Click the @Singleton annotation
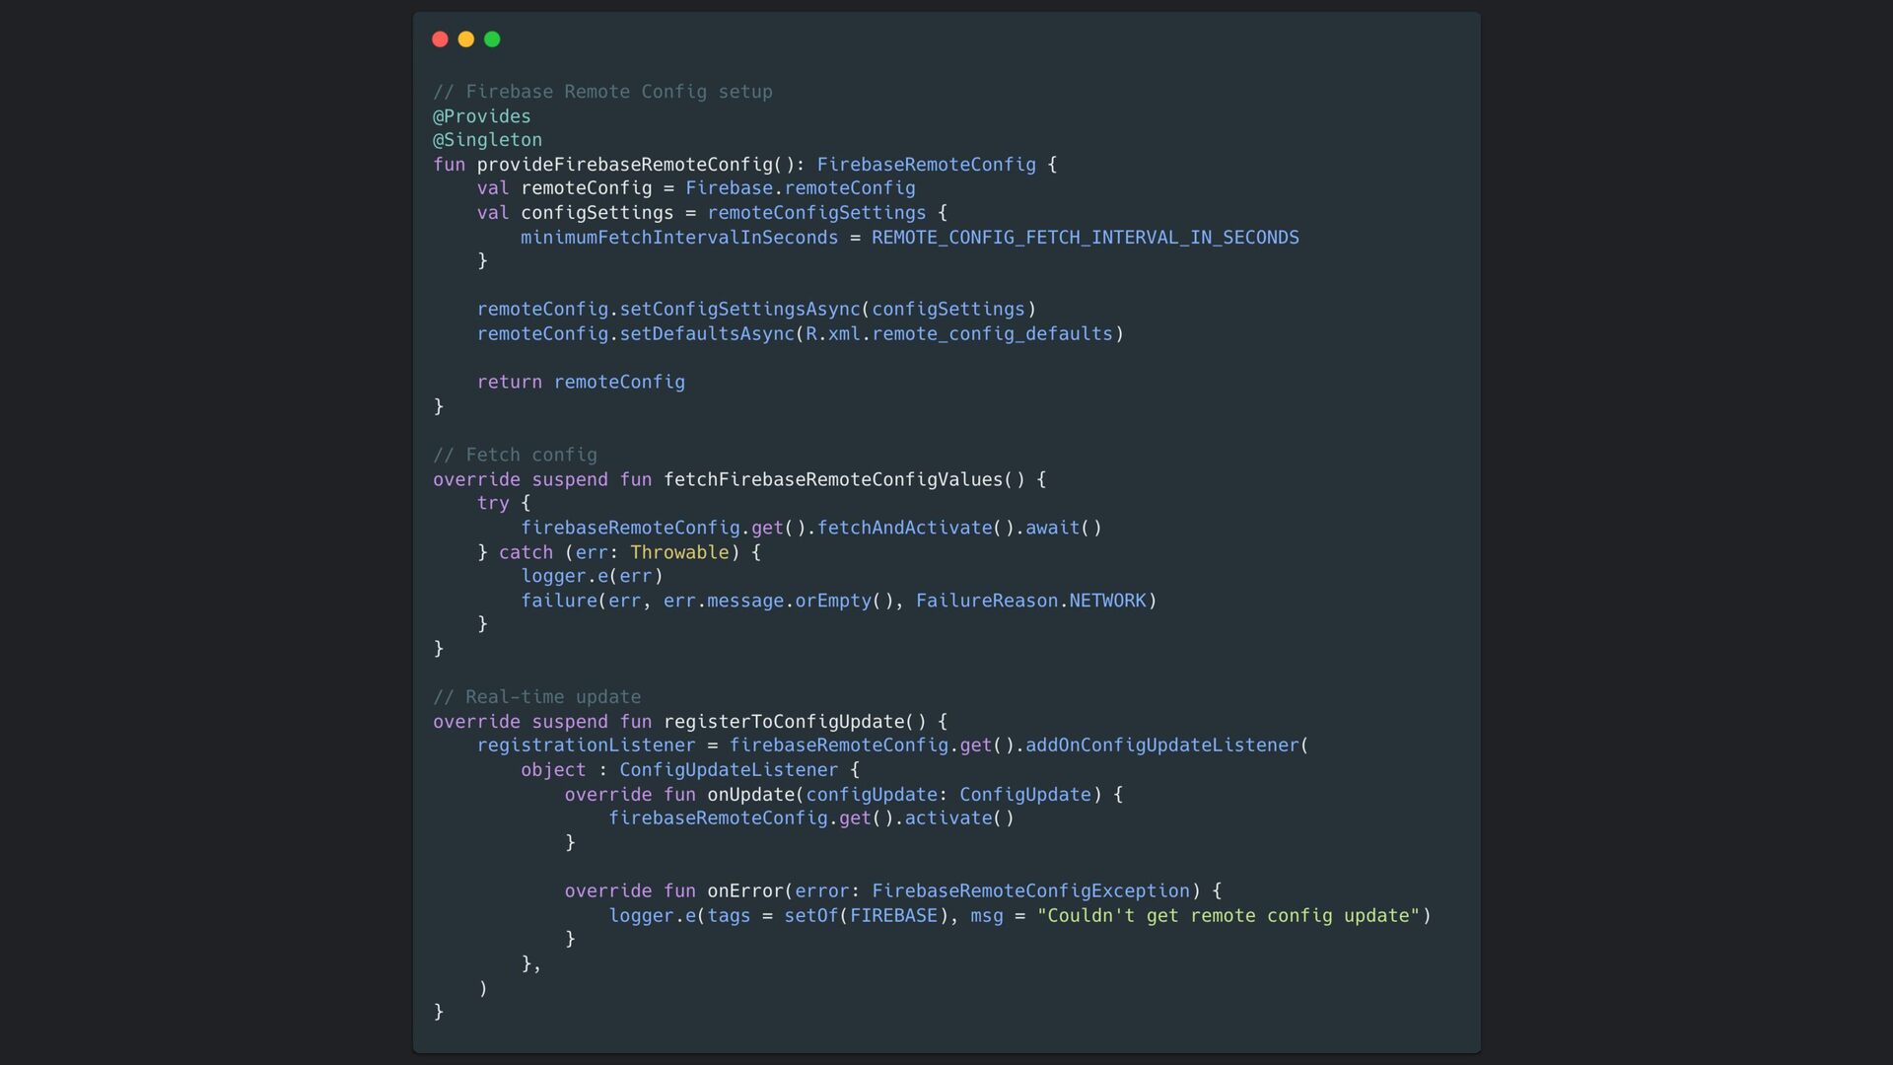Image resolution: width=1893 pixels, height=1065 pixels. pos(487,140)
